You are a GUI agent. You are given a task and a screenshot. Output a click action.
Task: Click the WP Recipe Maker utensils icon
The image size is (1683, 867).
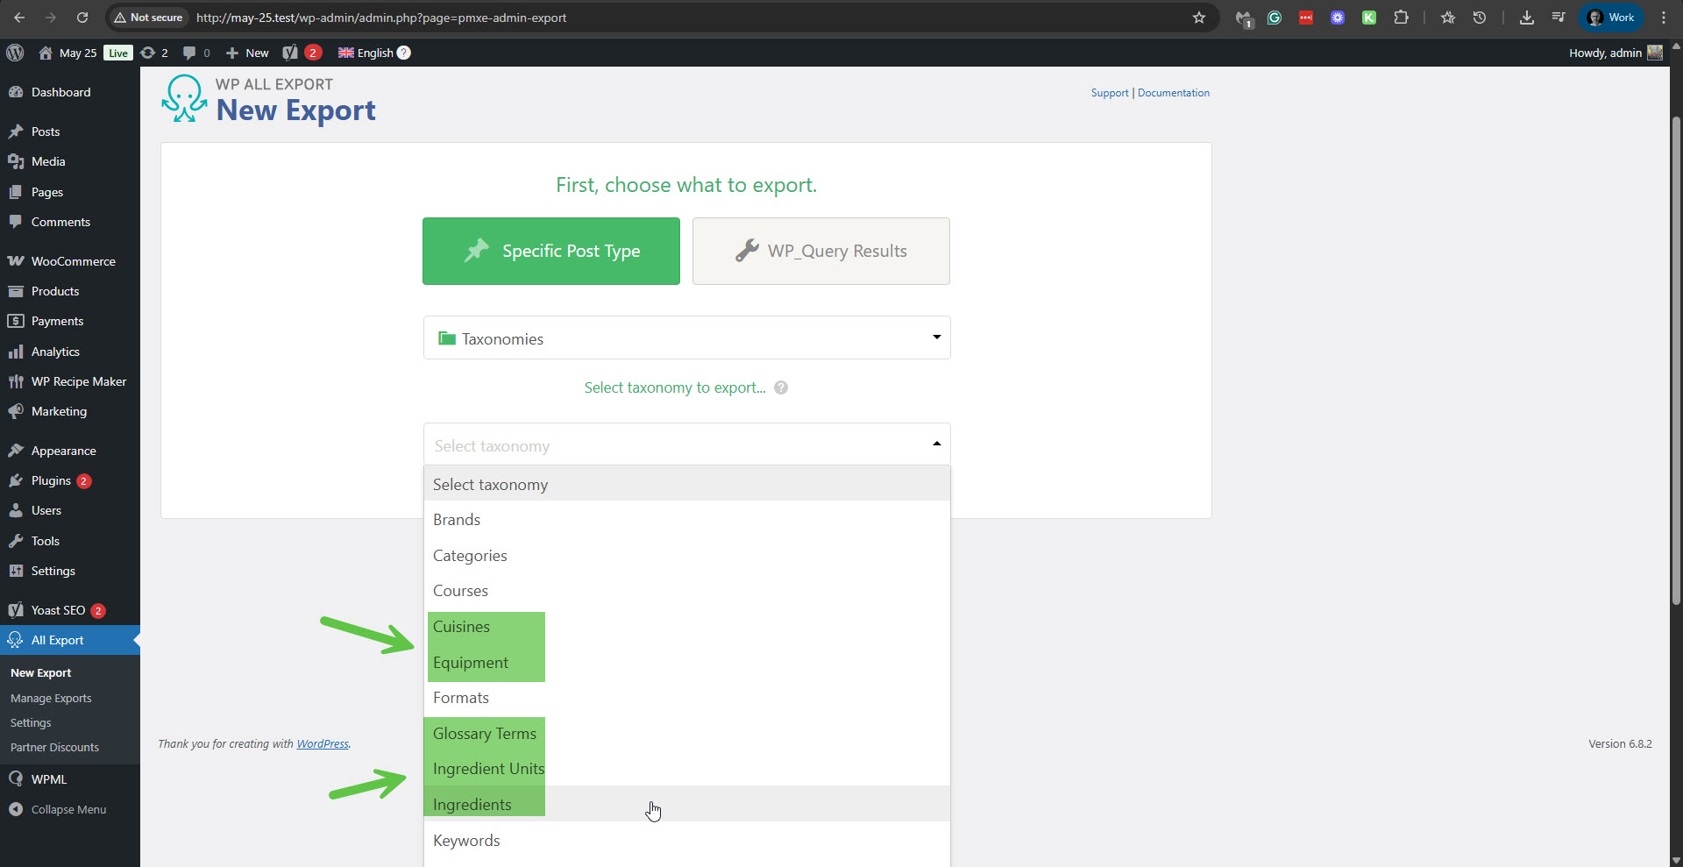point(16,381)
